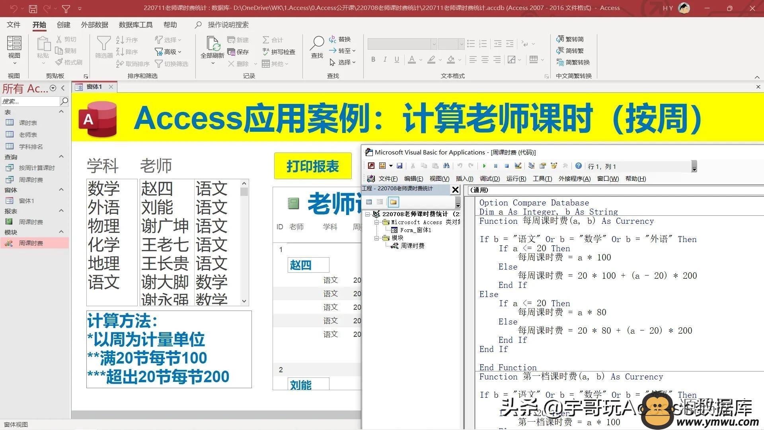Click the Undo arrow in title bar
Screen dimensions: 764x430
pyautogui.click(x=14, y=8)
